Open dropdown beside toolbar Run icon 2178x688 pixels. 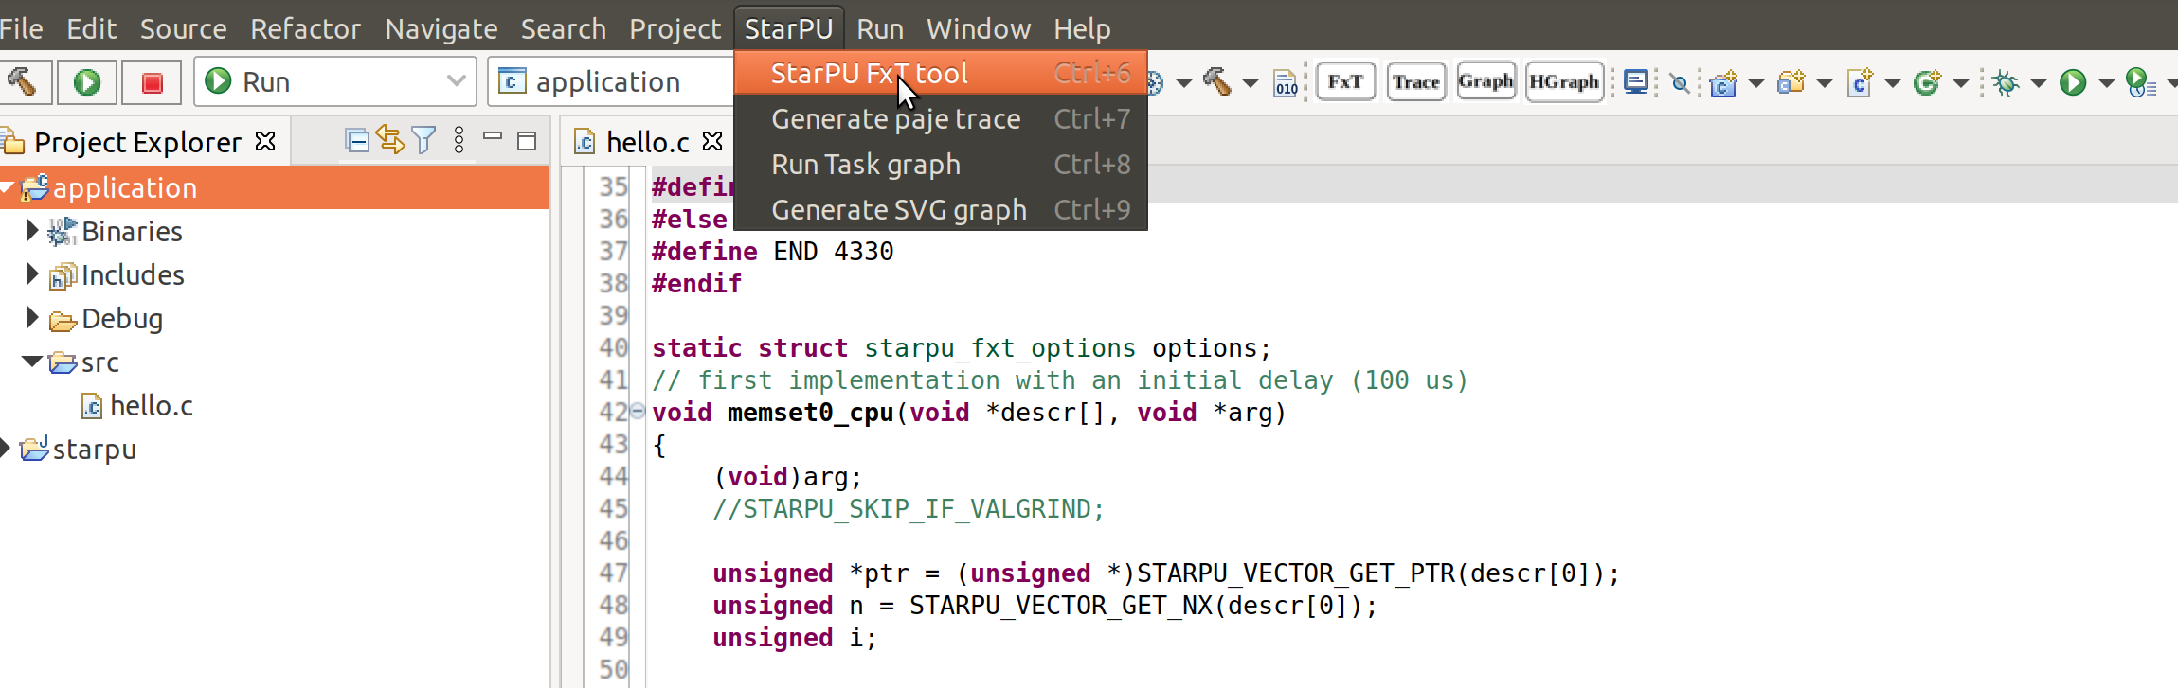[x=2106, y=83]
